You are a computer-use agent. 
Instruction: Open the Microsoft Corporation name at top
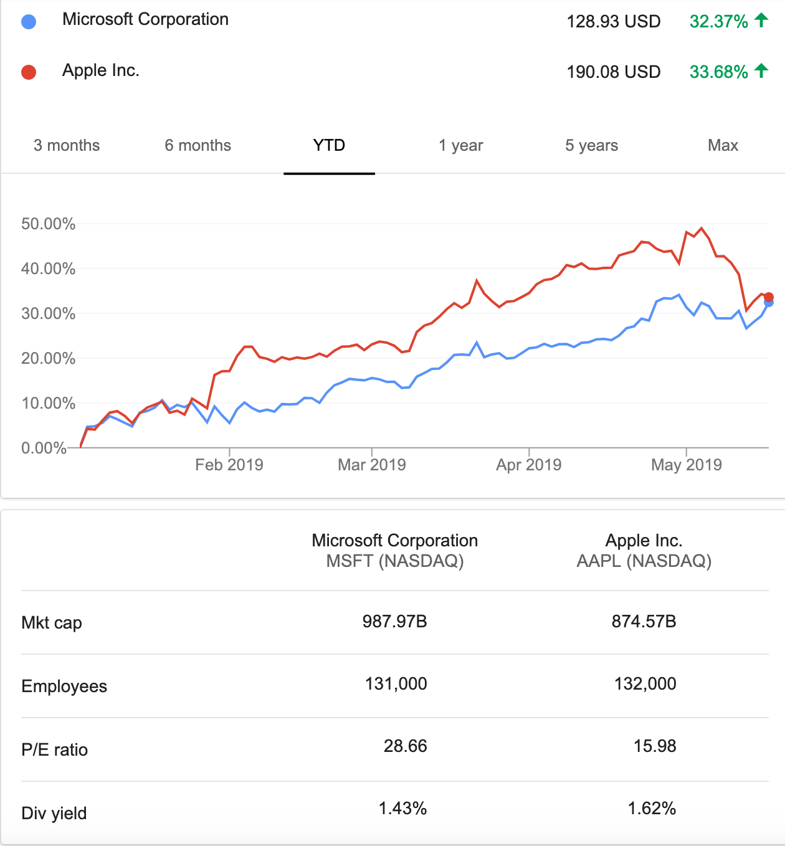(x=145, y=19)
